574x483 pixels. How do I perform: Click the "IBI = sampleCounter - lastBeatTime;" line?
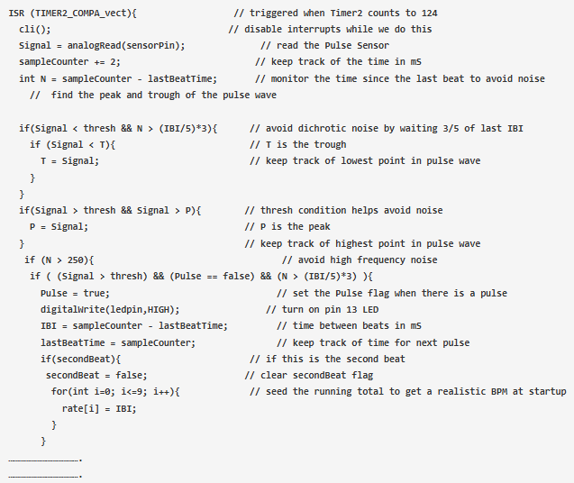point(133,325)
